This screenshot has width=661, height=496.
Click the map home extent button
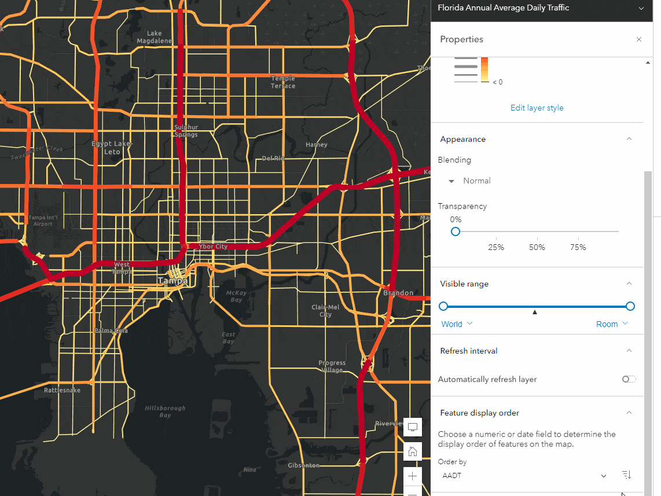click(x=412, y=452)
